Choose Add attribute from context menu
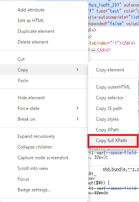 (x=31, y=10)
